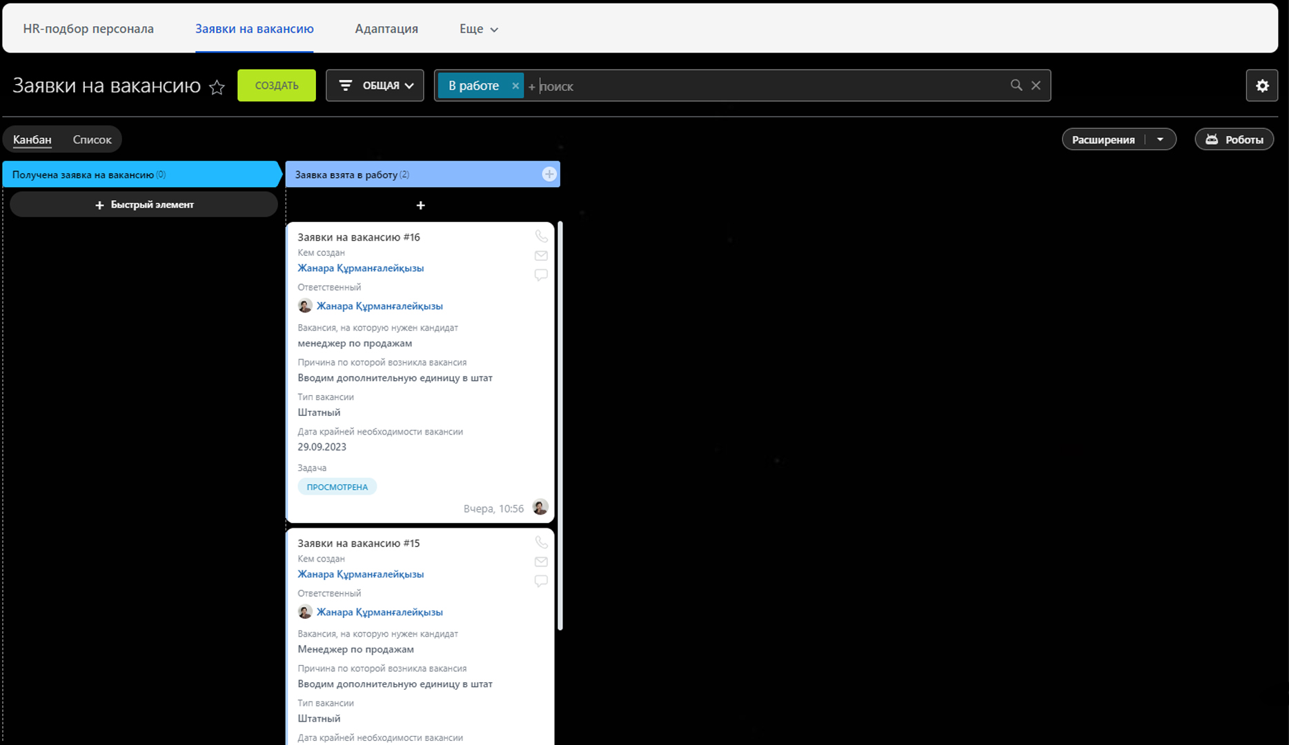
Task: Star the Заявки на вакансию page as favorite
Action: tap(217, 87)
